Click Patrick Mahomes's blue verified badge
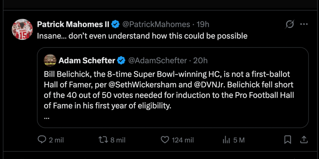The height and width of the screenshot is (159, 319). pos(116,24)
